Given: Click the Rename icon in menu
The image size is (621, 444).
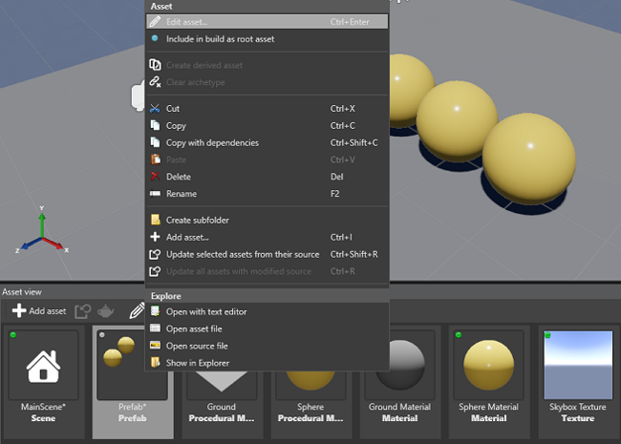Looking at the screenshot, I should [156, 194].
